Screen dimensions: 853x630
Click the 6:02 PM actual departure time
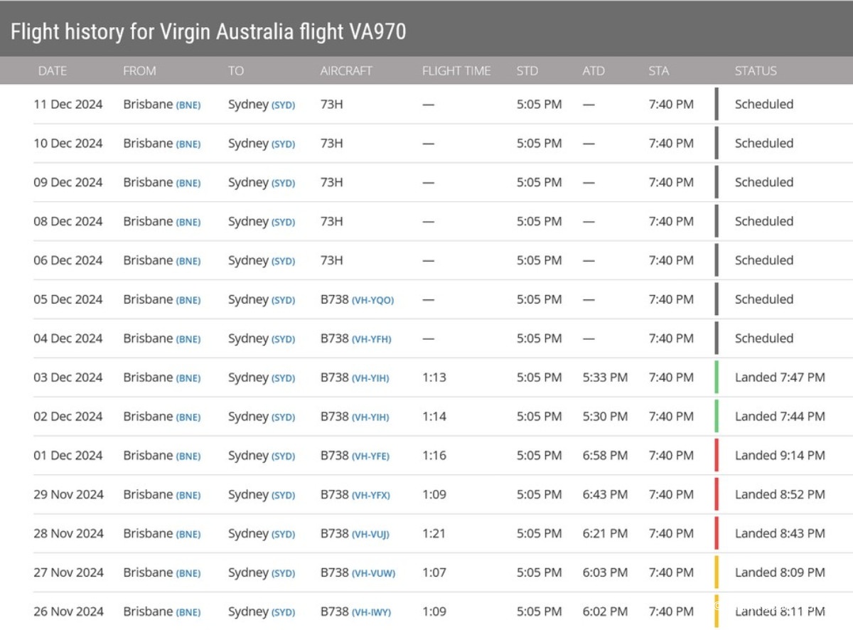[605, 612]
